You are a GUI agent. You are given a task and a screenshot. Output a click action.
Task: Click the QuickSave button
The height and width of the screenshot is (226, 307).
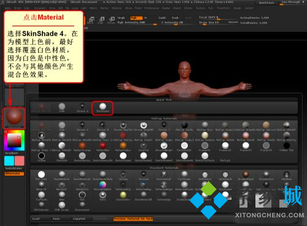pos(266,2)
